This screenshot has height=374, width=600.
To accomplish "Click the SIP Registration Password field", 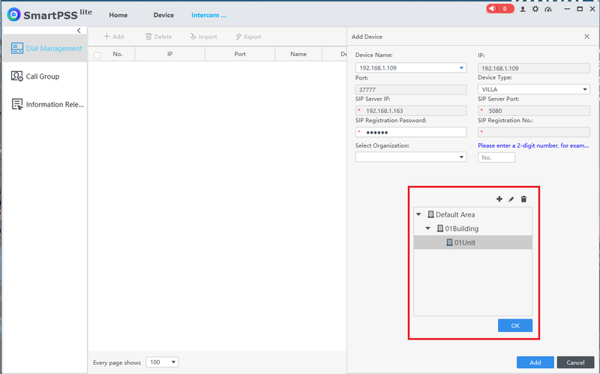I will 411,132.
